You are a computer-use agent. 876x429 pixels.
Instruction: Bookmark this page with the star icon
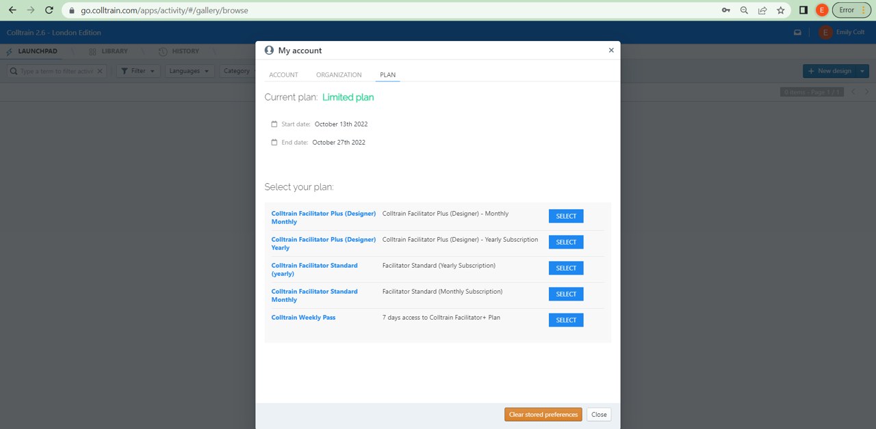[781, 10]
